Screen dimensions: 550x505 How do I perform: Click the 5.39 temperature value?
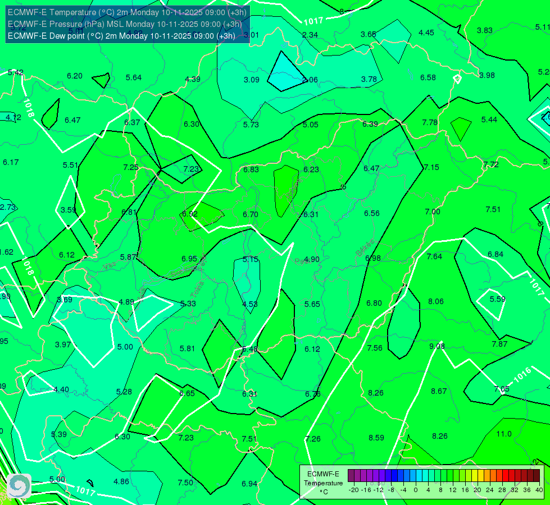(59, 434)
